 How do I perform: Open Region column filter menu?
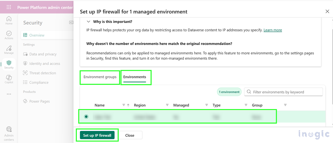tap(167, 105)
